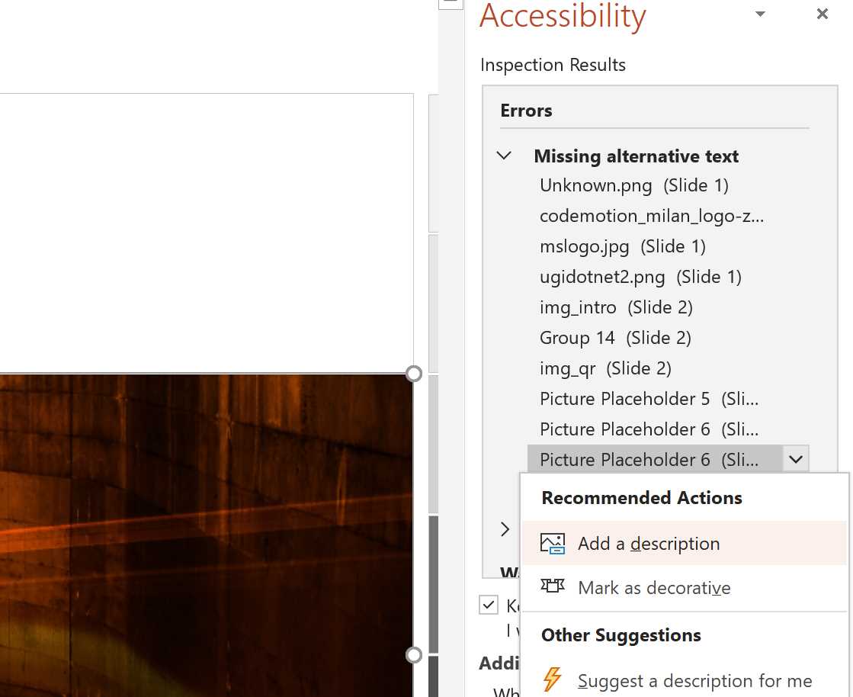Open the dropdown on selected Picture Placeholder 6
Image resolution: width=853 pixels, height=697 pixels.
(795, 459)
